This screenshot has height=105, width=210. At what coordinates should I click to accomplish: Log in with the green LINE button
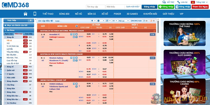pyautogui.click(x=166, y=7)
